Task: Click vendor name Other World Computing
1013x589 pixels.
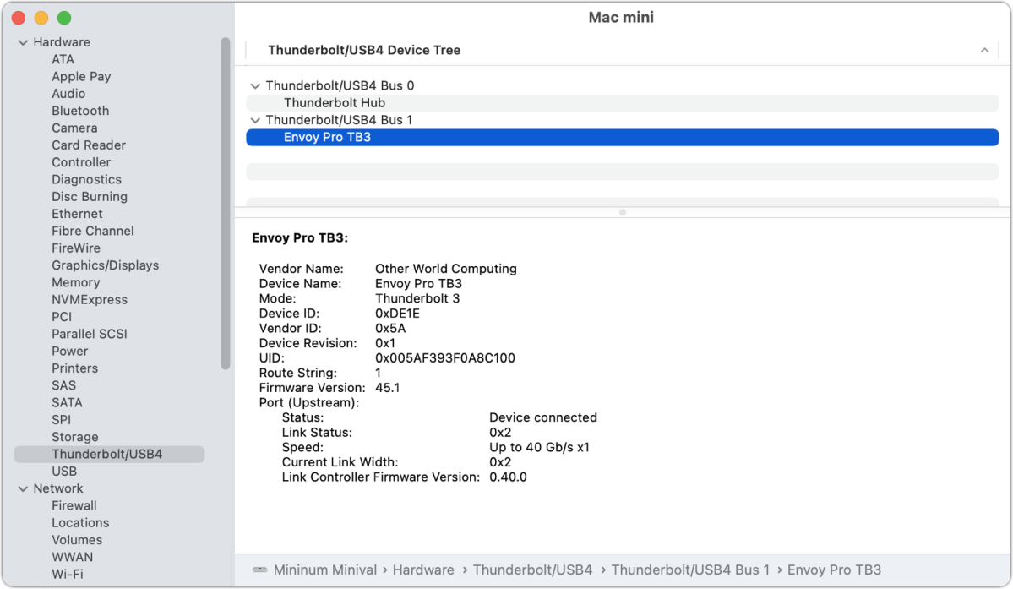Action: coord(446,269)
